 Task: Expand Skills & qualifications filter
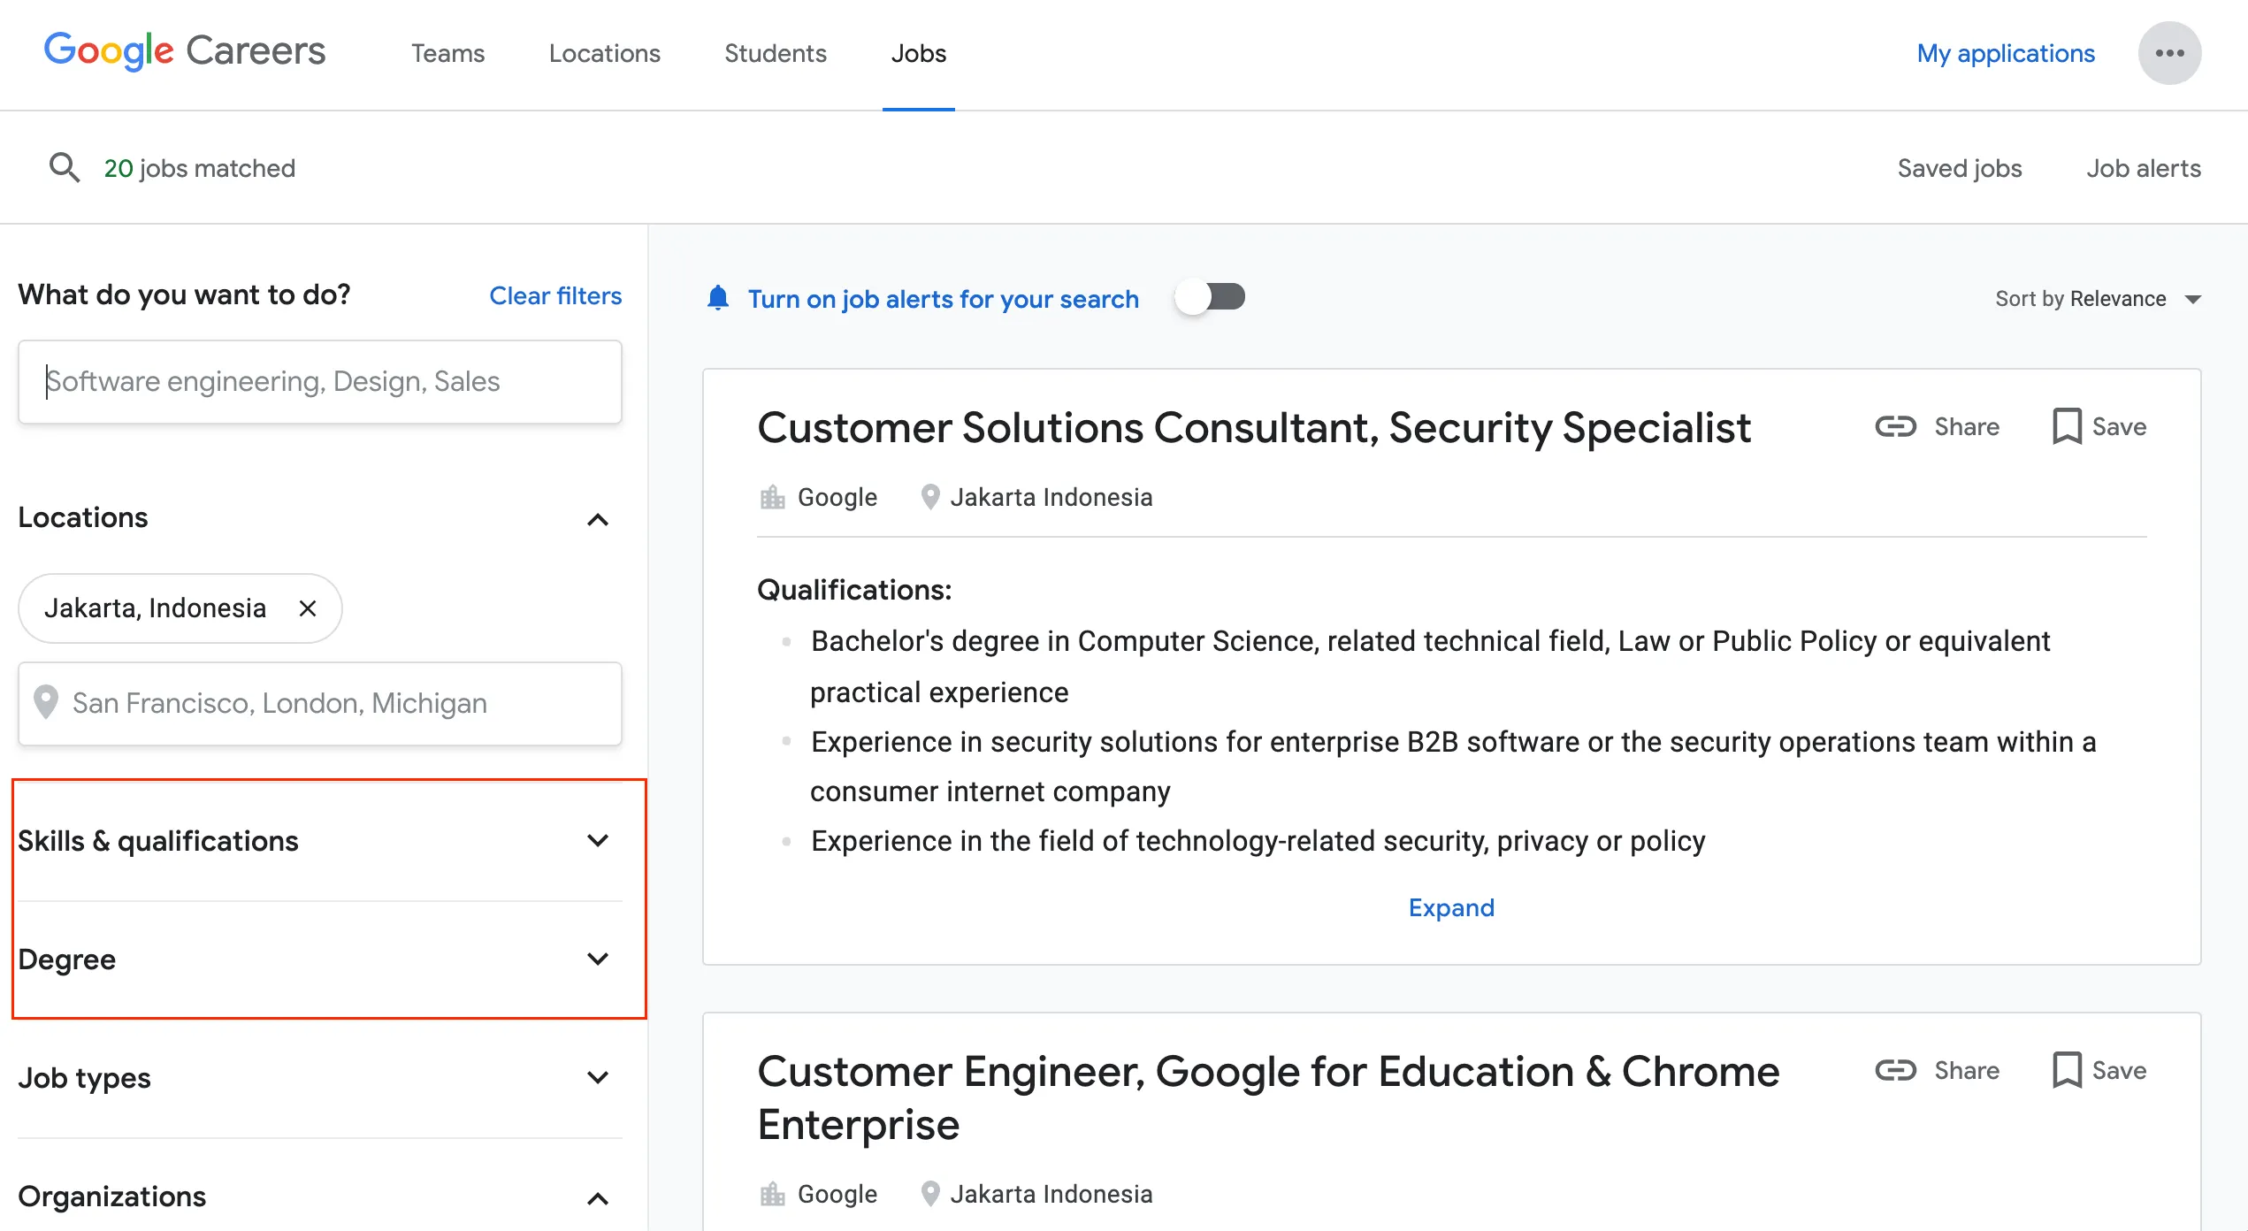pos(598,840)
